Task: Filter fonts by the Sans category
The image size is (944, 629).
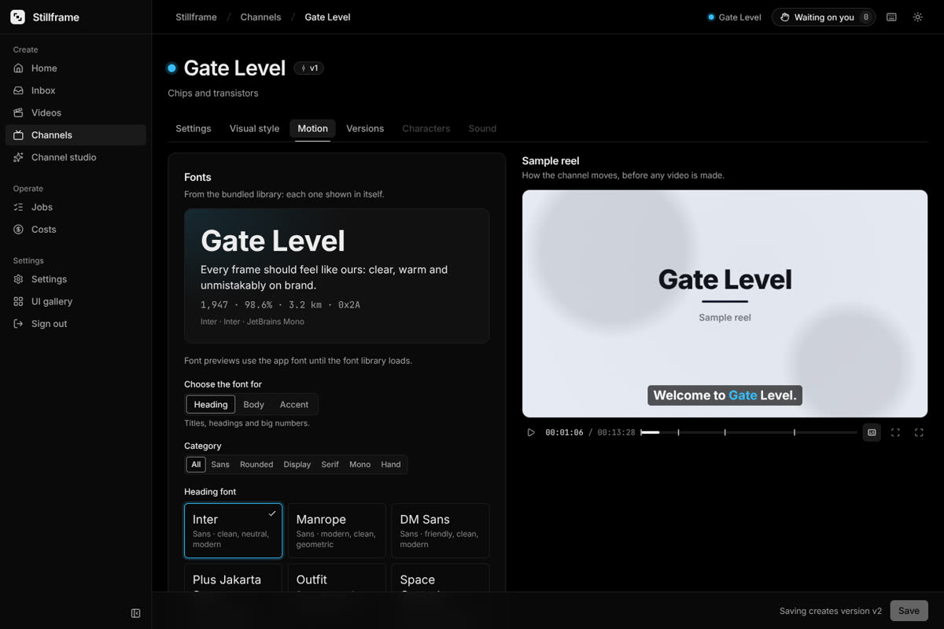Action: [x=220, y=465]
